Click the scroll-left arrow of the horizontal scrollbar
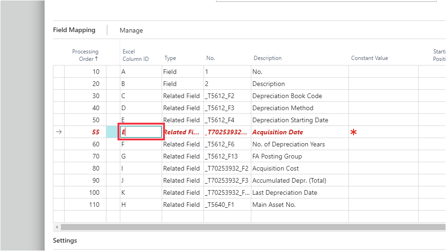The width and height of the screenshot is (446, 251). pos(57,227)
